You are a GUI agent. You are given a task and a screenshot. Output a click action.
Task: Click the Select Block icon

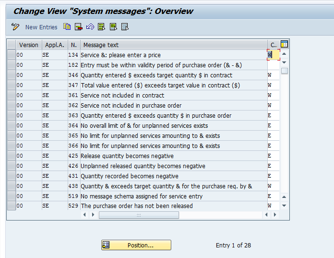pos(113,27)
